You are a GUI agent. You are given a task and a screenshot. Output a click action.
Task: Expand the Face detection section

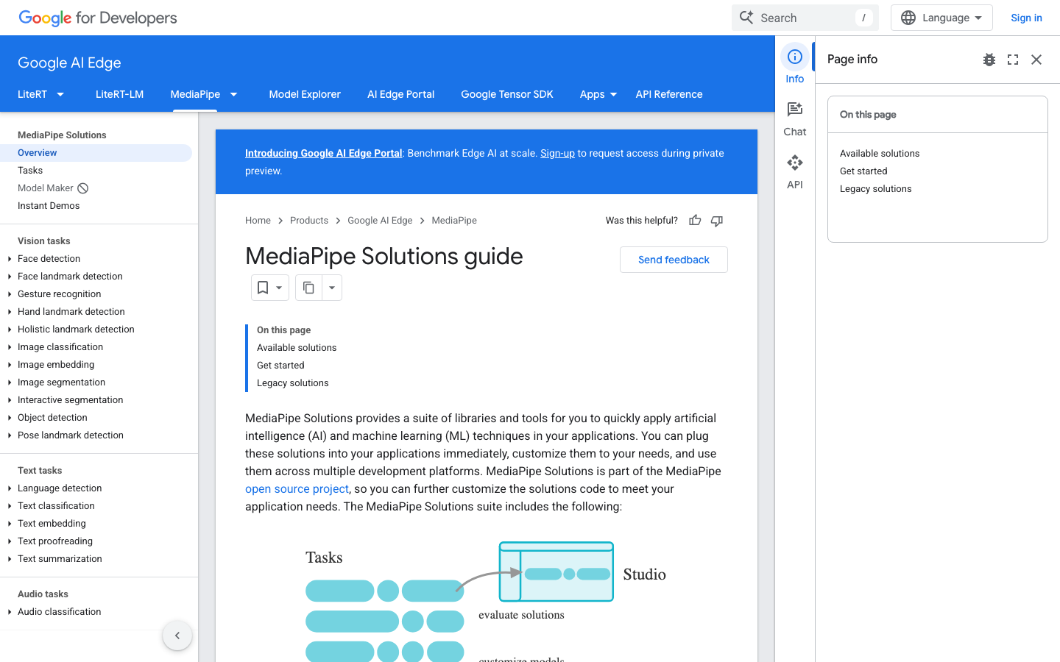coord(10,259)
